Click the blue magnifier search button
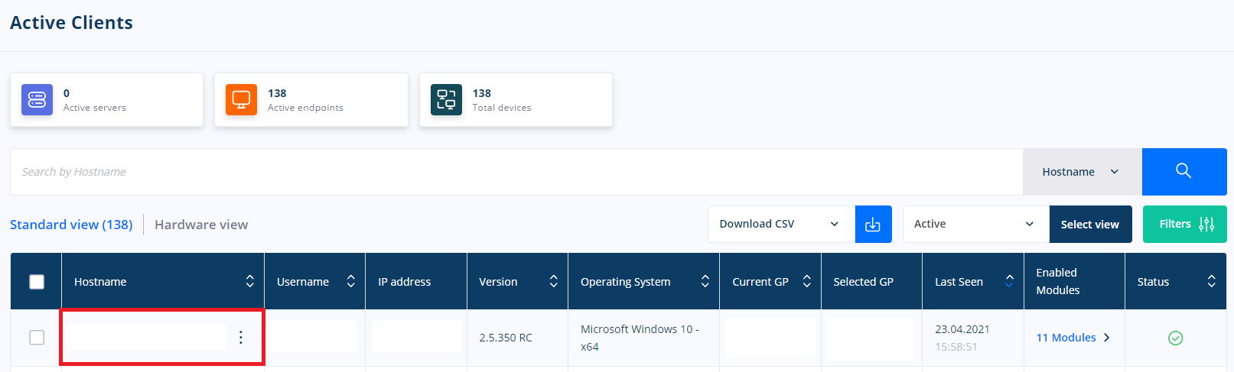 point(1184,171)
